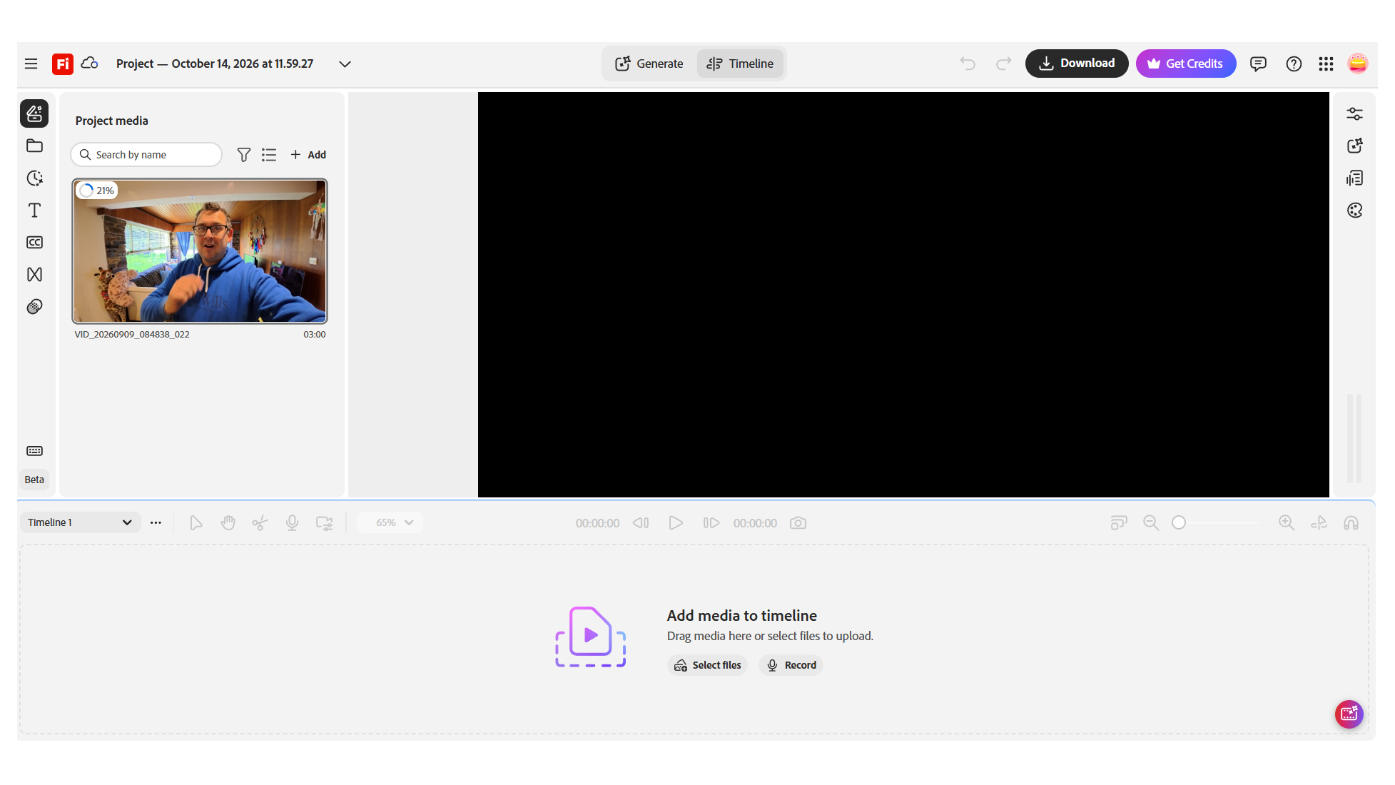
Task: Open the apps grid switcher
Action: [x=1326, y=64]
